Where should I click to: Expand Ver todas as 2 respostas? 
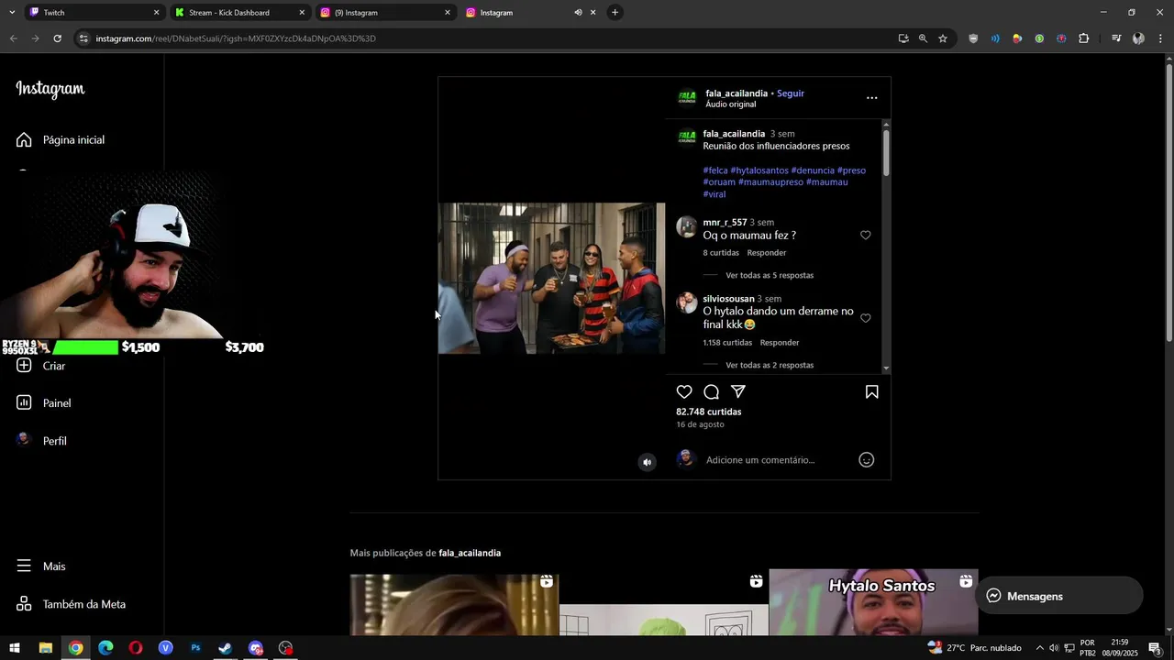[770, 365]
